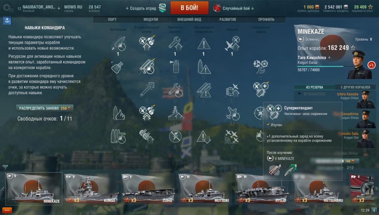Open the С ДРУГИХ КОРАБЛЕЙ commanders tab
This screenshot has height=215, width=379.
(355, 87)
